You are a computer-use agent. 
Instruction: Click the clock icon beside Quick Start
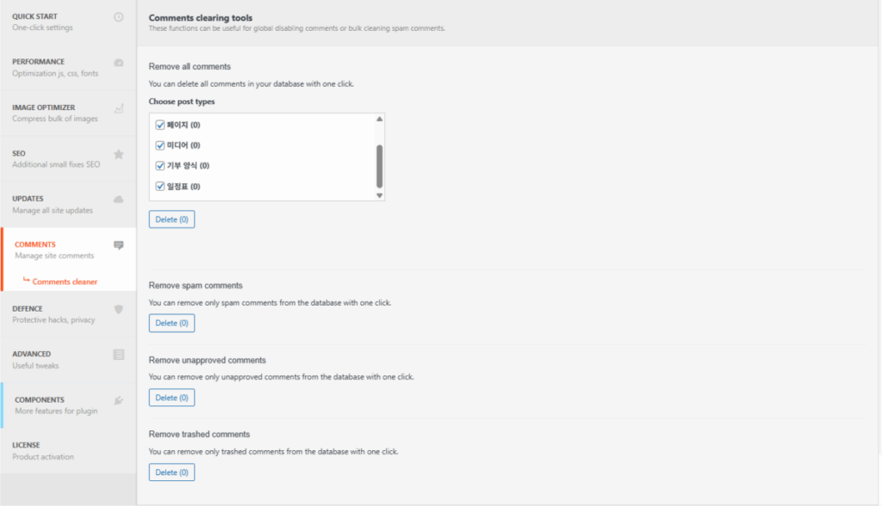coord(119,17)
